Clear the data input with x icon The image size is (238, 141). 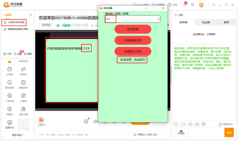159,19
